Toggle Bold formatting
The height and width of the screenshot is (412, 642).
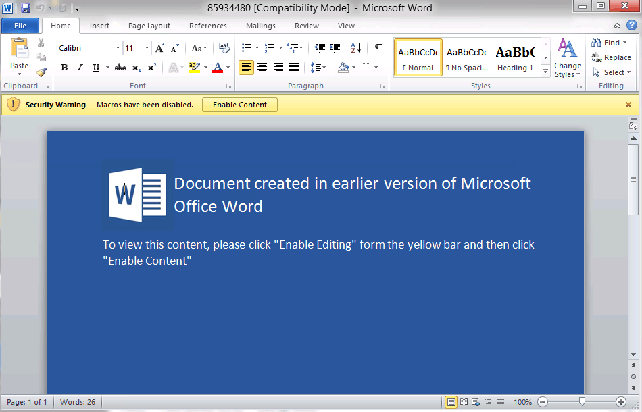point(64,68)
